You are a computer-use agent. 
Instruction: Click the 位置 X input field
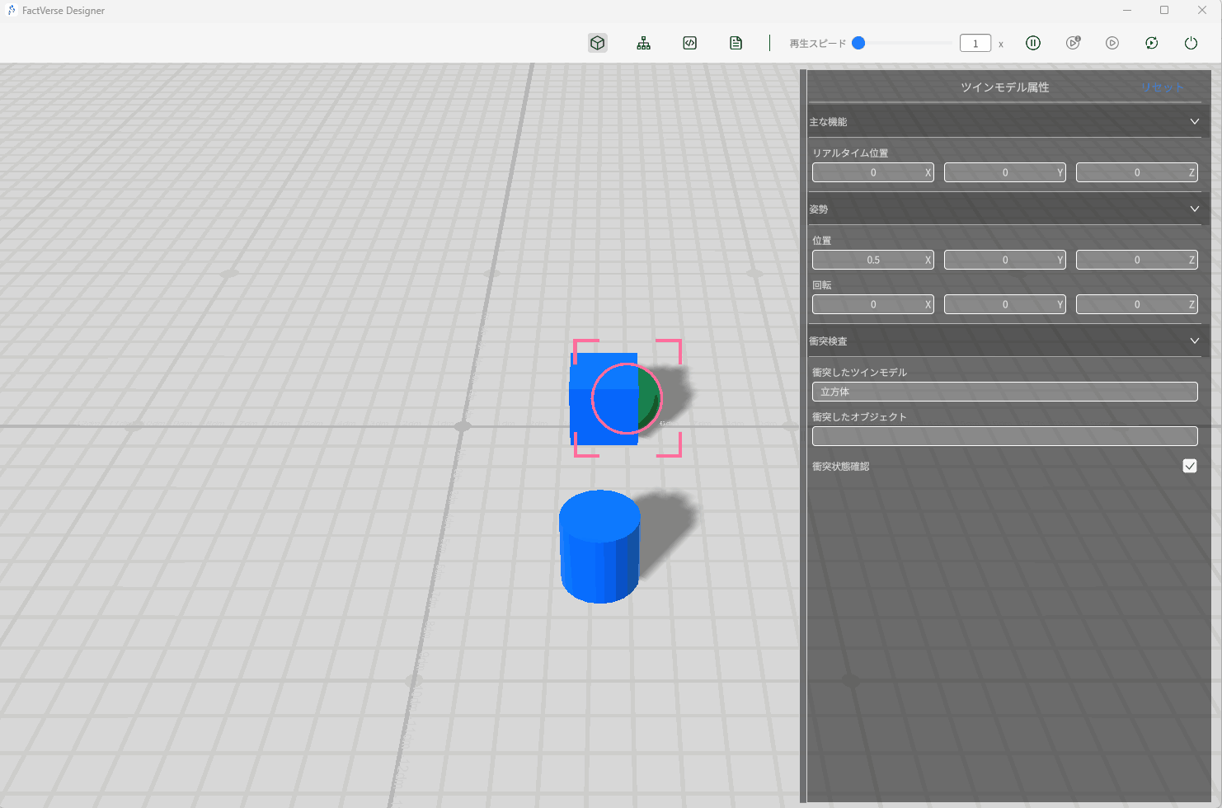pyautogui.click(x=872, y=261)
